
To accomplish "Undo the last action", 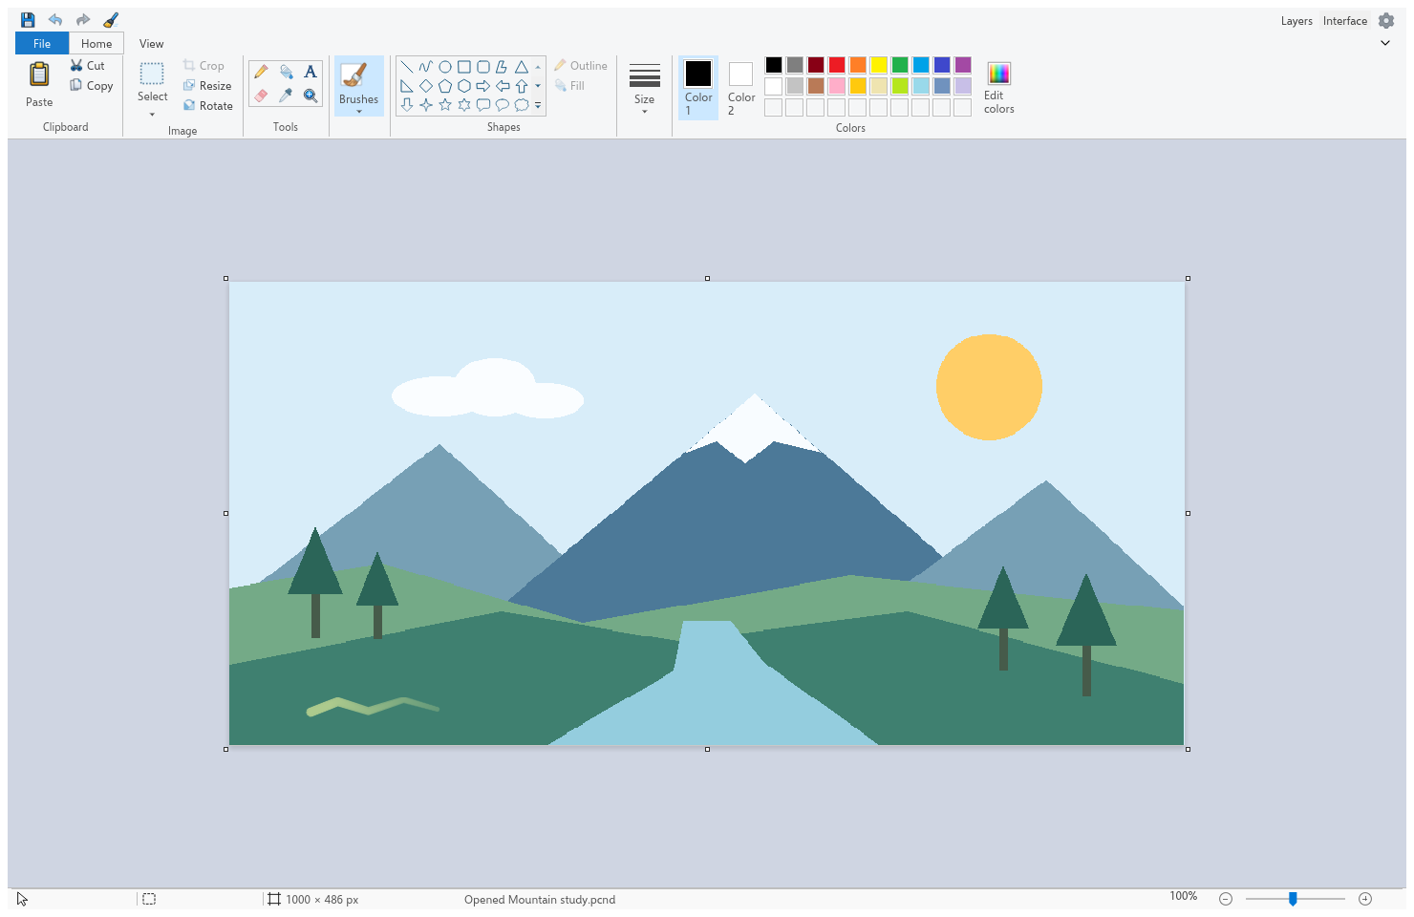I will click(55, 20).
